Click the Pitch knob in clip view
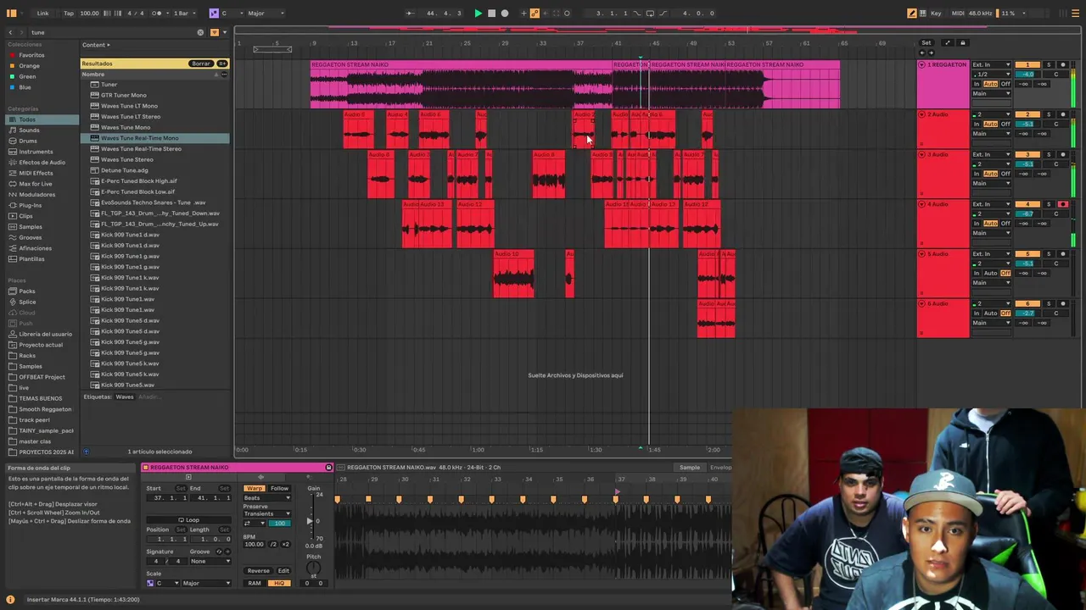1086x610 pixels. point(313,567)
